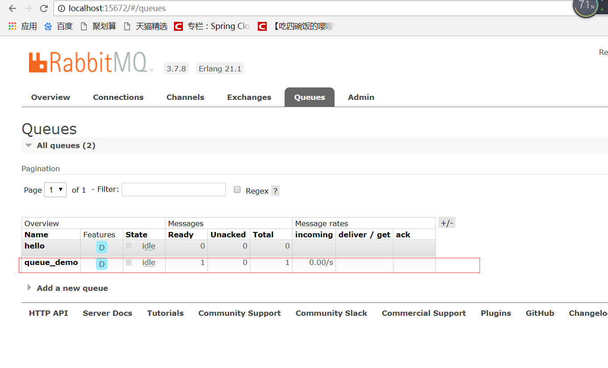Open the Page number dropdown
The height and width of the screenshot is (368, 608).
click(x=55, y=190)
